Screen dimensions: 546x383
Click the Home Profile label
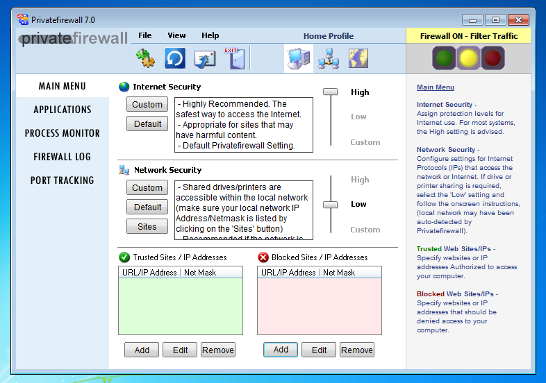[329, 36]
